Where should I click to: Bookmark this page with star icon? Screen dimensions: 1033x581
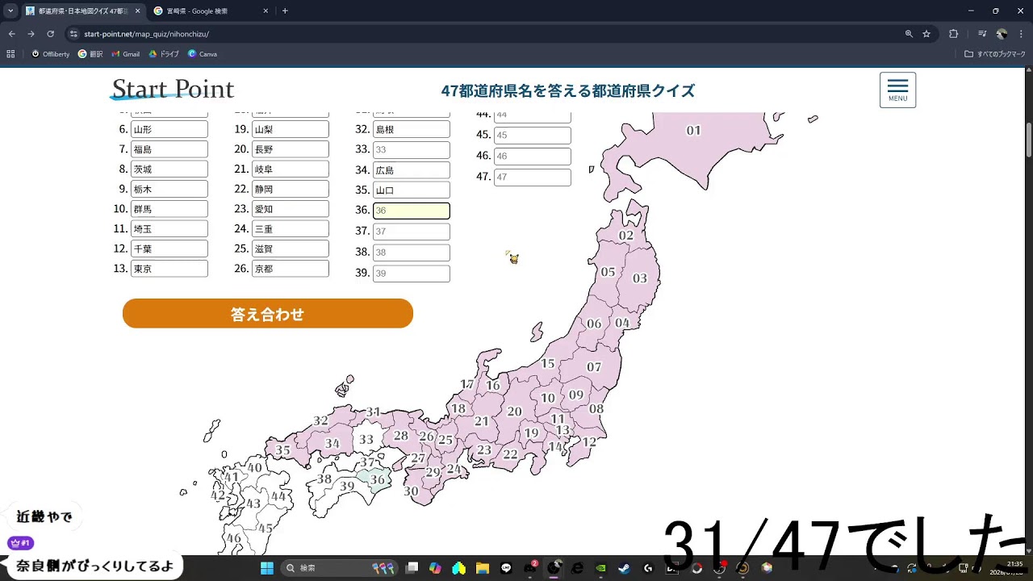(926, 34)
